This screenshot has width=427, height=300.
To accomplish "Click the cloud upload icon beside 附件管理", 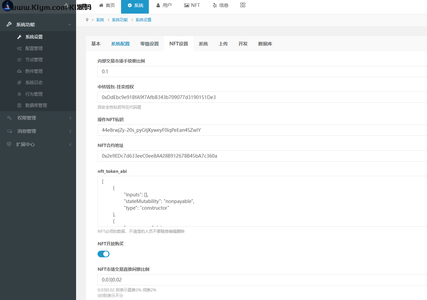I will pyautogui.click(x=19, y=71).
